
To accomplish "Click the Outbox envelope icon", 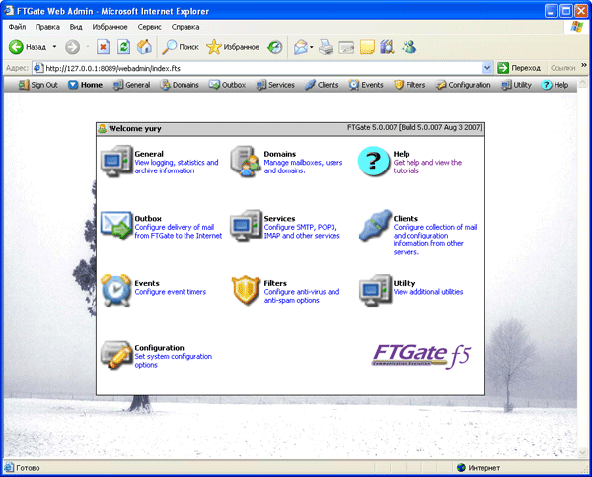I will (116, 225).
